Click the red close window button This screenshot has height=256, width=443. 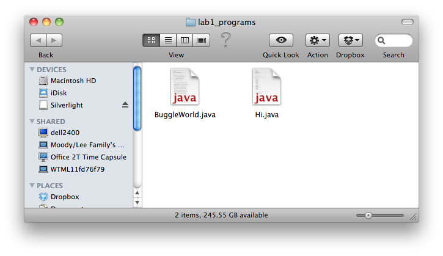click(x=34, y=22)
